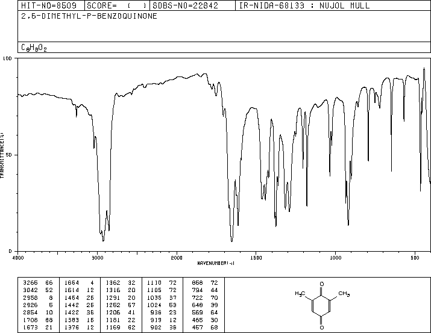Click the 4000 label on x-axis
The image size is (431, 333).
click(18, 258)
